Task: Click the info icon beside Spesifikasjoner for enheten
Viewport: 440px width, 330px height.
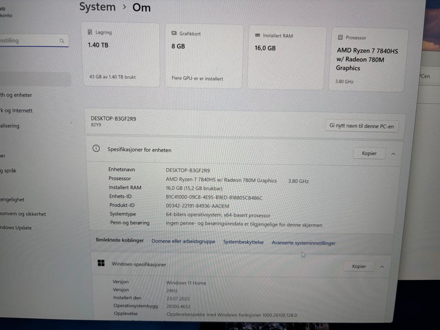Action: pos(96,148)
